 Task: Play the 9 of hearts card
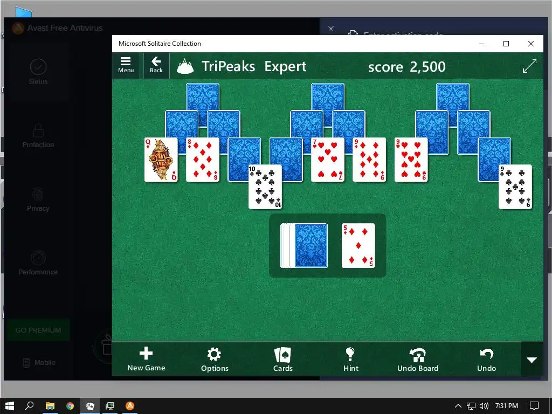click(x=411, y=160)
